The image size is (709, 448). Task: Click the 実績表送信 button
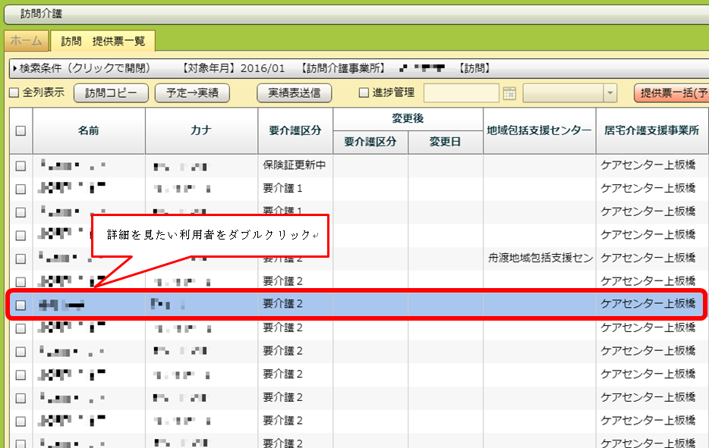point(294,93)
